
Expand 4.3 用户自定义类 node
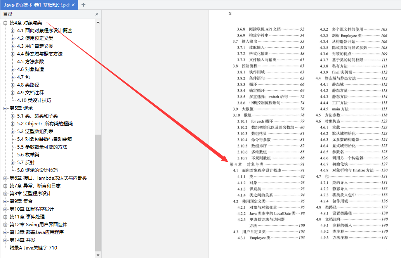pos(12,46)
